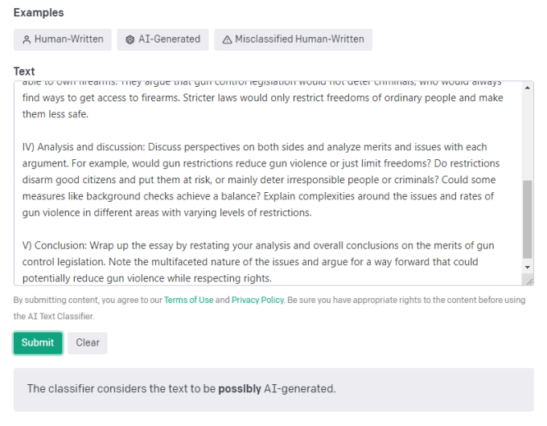Load the Human-Written example text
Screen dimensions: 547x426
[x=63, y=39]
